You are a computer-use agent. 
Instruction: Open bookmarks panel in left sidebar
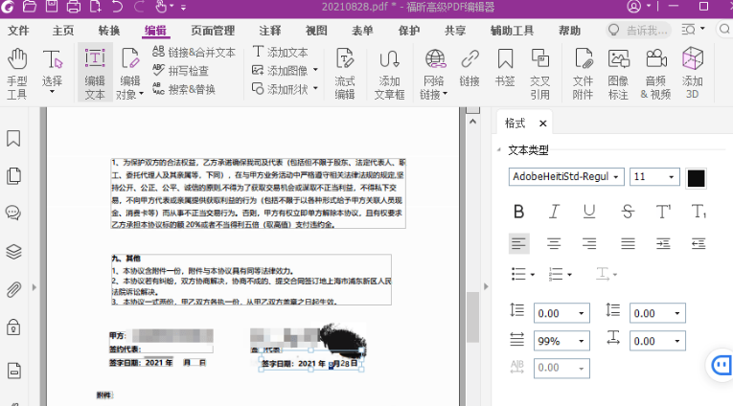point(13,138)
